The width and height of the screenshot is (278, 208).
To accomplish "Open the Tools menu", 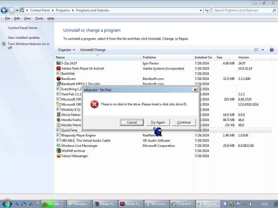I will click(x=39, y=18).
